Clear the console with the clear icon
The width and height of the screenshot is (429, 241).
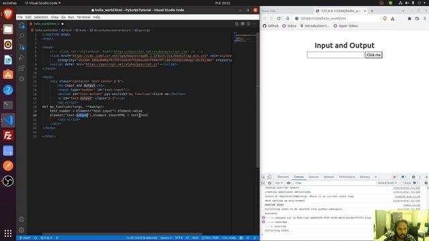269,183
